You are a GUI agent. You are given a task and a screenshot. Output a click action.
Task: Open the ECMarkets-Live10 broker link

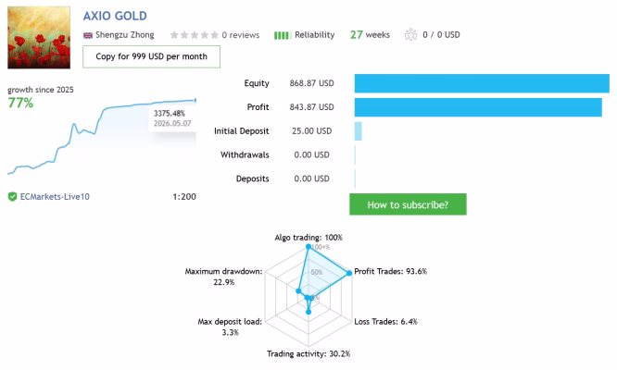pos(55,196)
